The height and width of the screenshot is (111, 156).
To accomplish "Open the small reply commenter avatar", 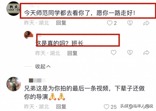I will tap(28, 35).
